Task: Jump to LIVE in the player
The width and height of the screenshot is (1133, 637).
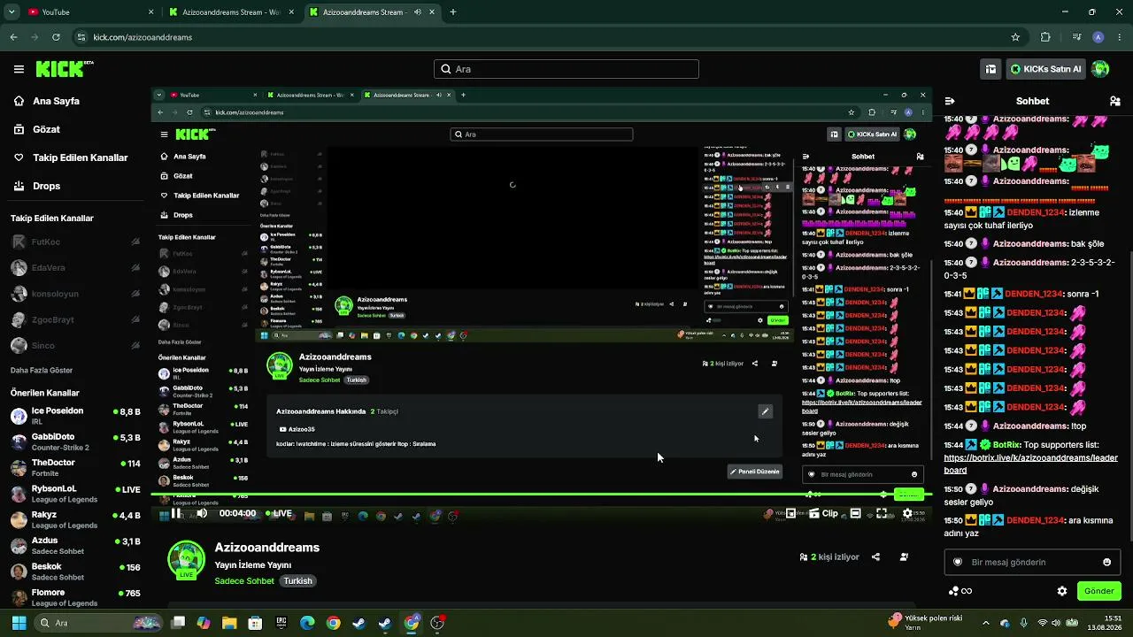Action: click(279, 513)
